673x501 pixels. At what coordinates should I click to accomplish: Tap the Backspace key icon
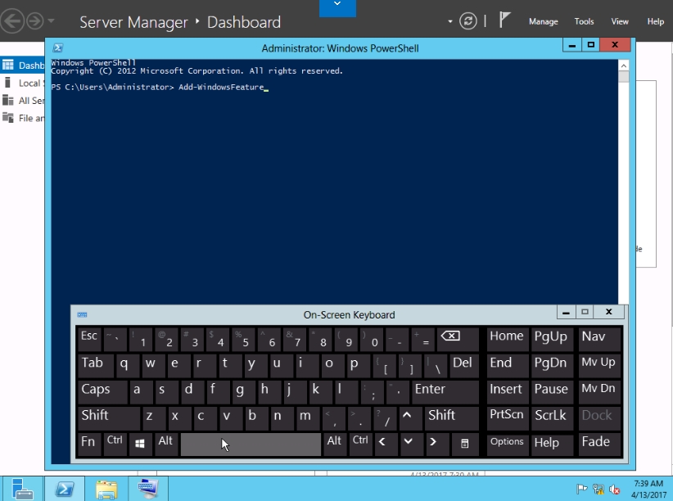coord(458,339)
